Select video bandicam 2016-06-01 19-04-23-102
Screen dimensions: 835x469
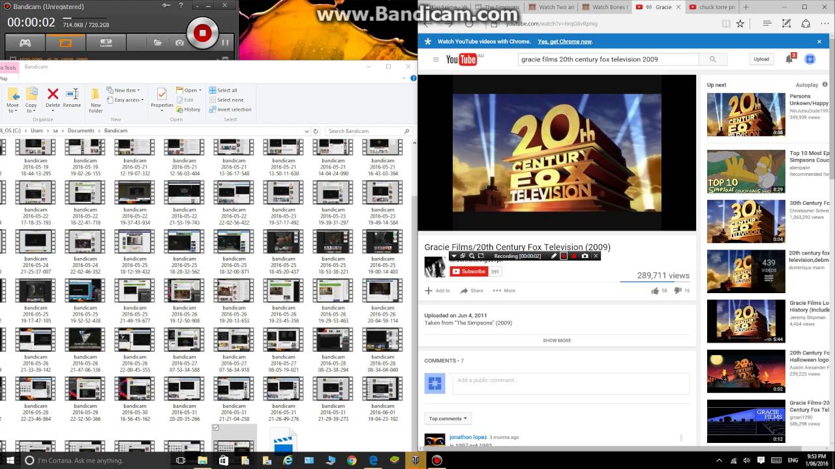(382, 399)
